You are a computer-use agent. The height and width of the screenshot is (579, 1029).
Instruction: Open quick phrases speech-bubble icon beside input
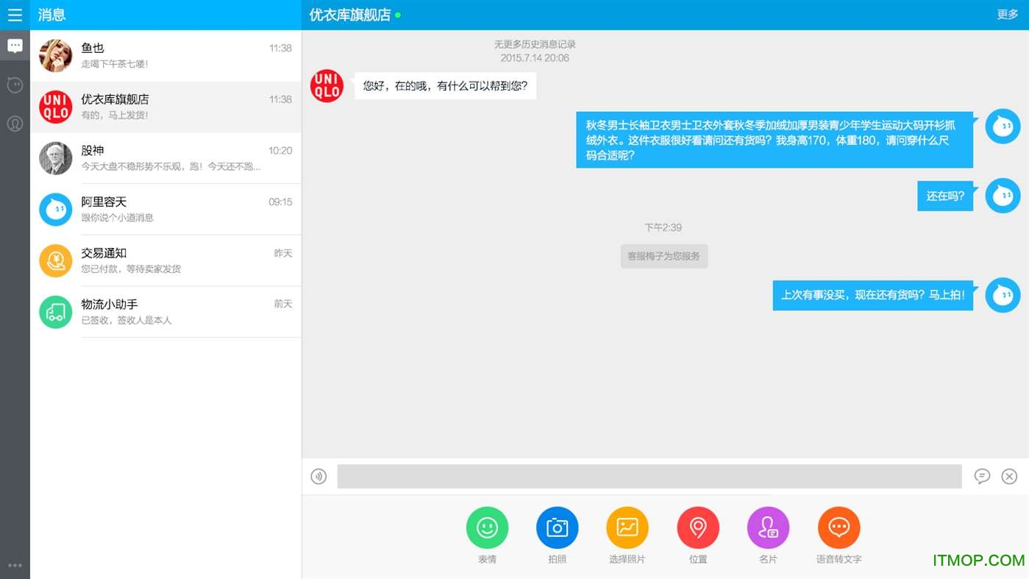tap(982, 476)
